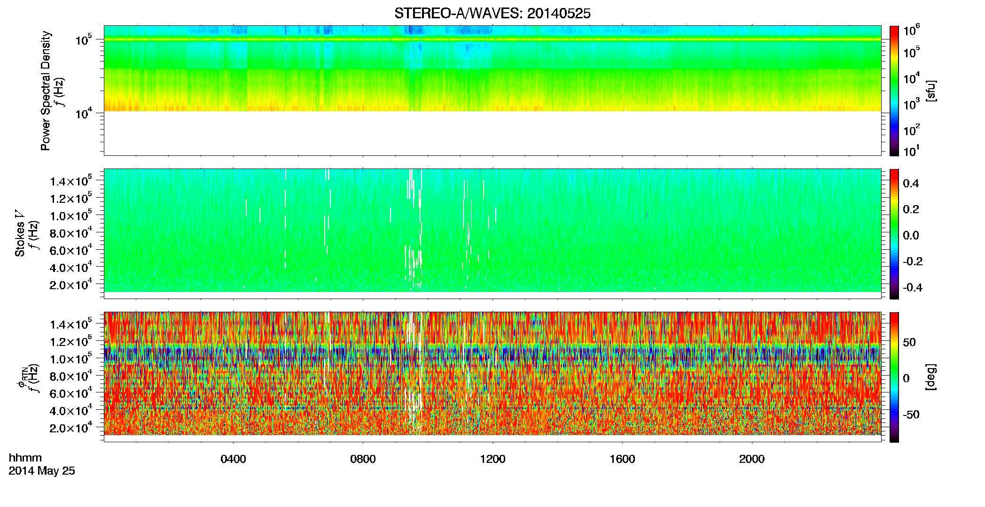Click the 0.4 tick on Stokes colorbar

click(911, 184)
